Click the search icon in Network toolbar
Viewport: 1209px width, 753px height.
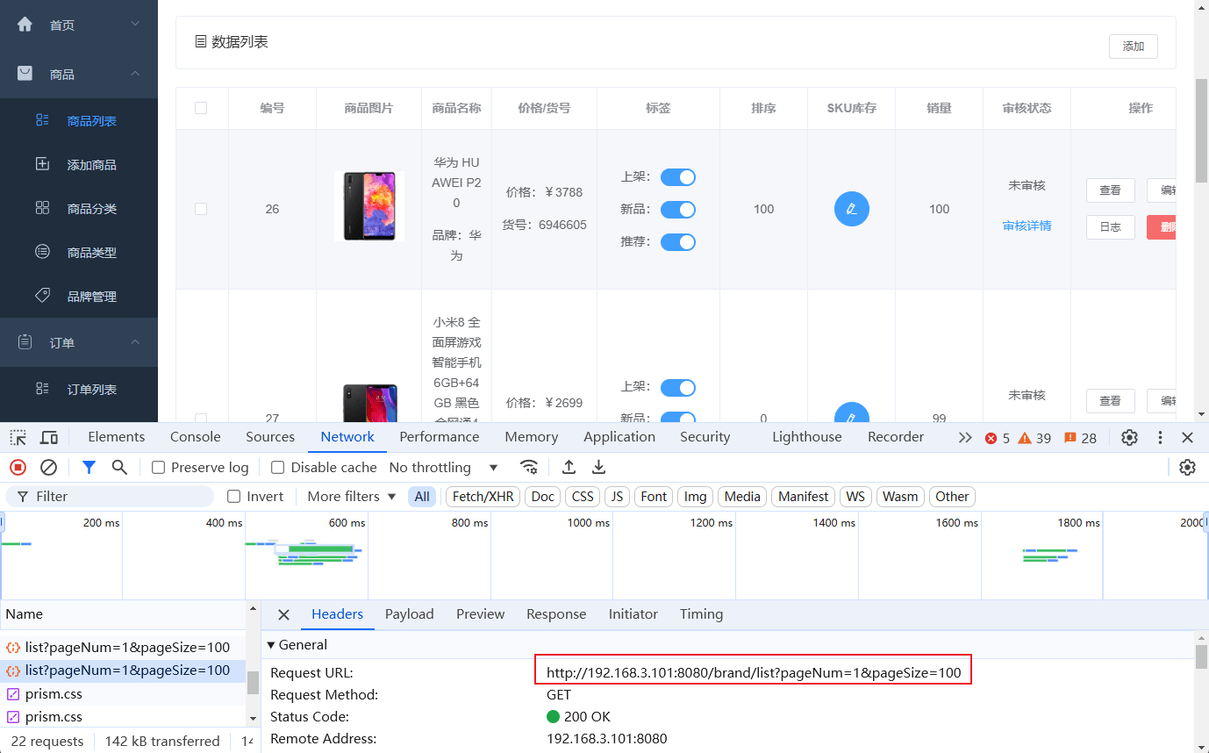pyautogui.click(x=119, y=468)
